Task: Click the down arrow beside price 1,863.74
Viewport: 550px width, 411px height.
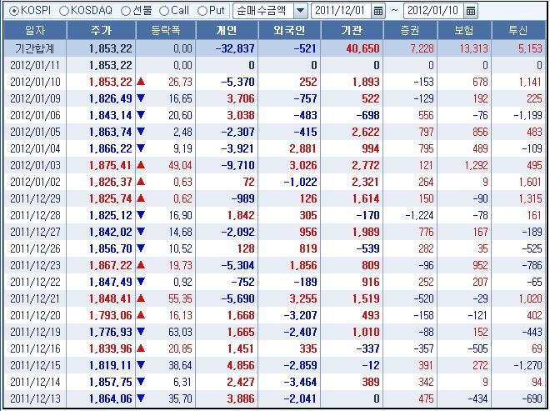Action: 141,132
